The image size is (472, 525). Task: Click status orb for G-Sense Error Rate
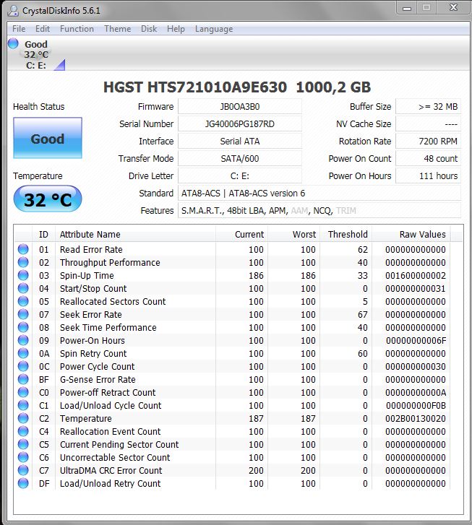pos(23,379)
